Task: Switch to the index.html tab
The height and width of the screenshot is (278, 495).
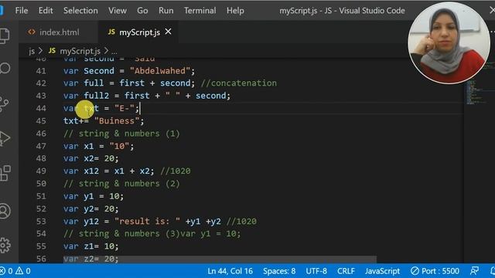Action: (59, 32)
